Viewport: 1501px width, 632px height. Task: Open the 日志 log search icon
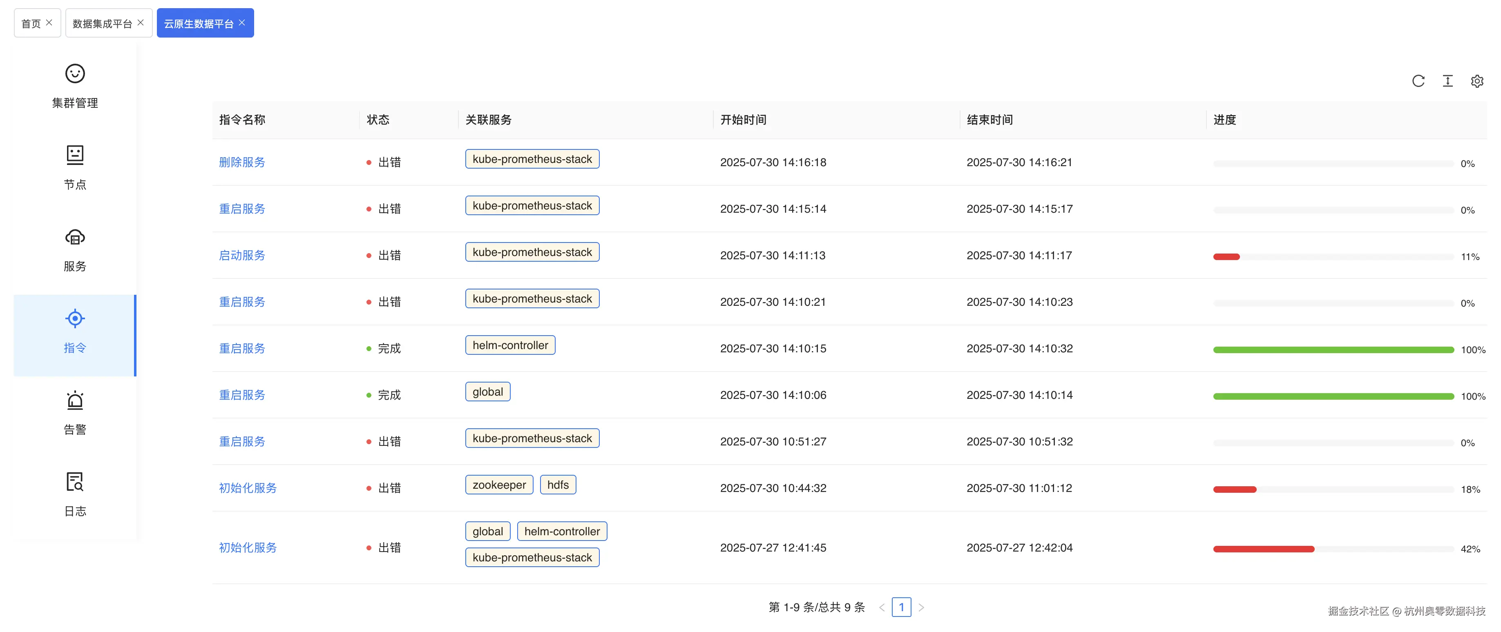click(x=75, y=482)
